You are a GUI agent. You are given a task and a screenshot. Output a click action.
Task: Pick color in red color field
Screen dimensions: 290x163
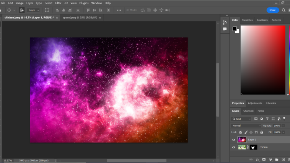pos(263,60)
